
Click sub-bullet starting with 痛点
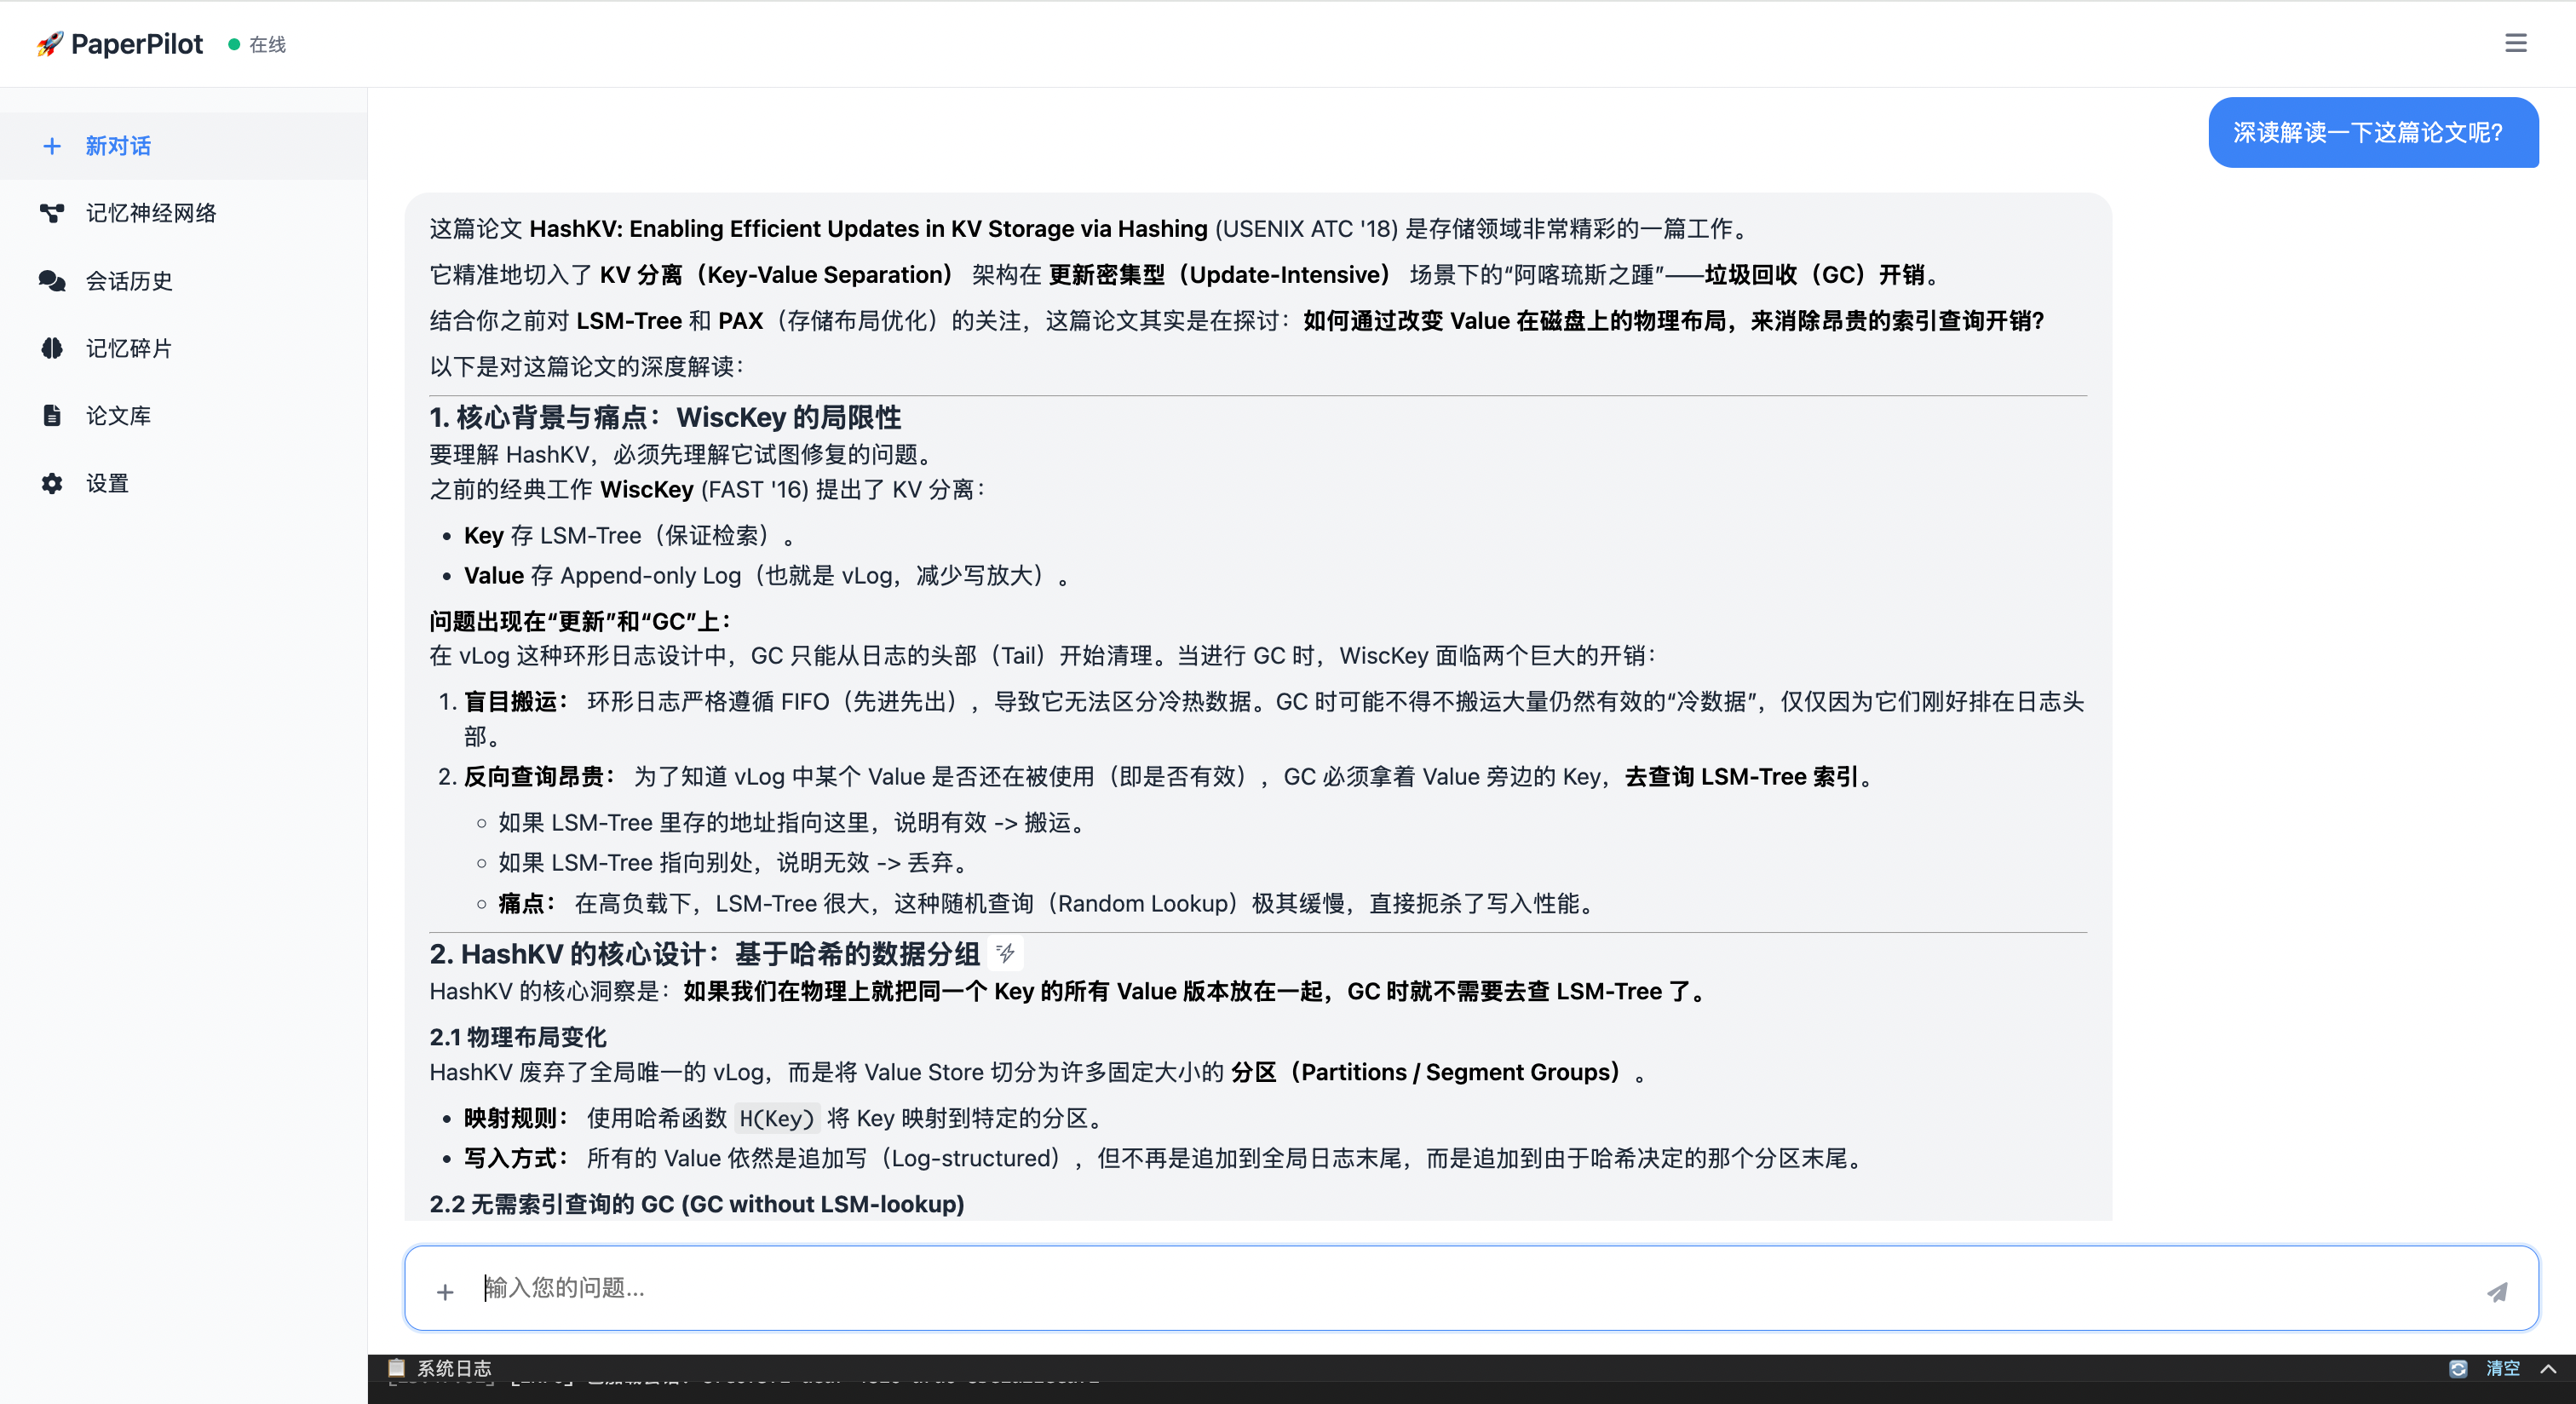(1046, 904)
